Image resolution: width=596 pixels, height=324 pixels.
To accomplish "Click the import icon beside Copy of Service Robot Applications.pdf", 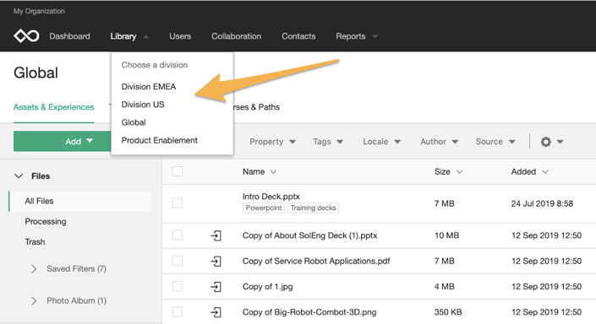I will pyautogui.click(x=216, y=261).
